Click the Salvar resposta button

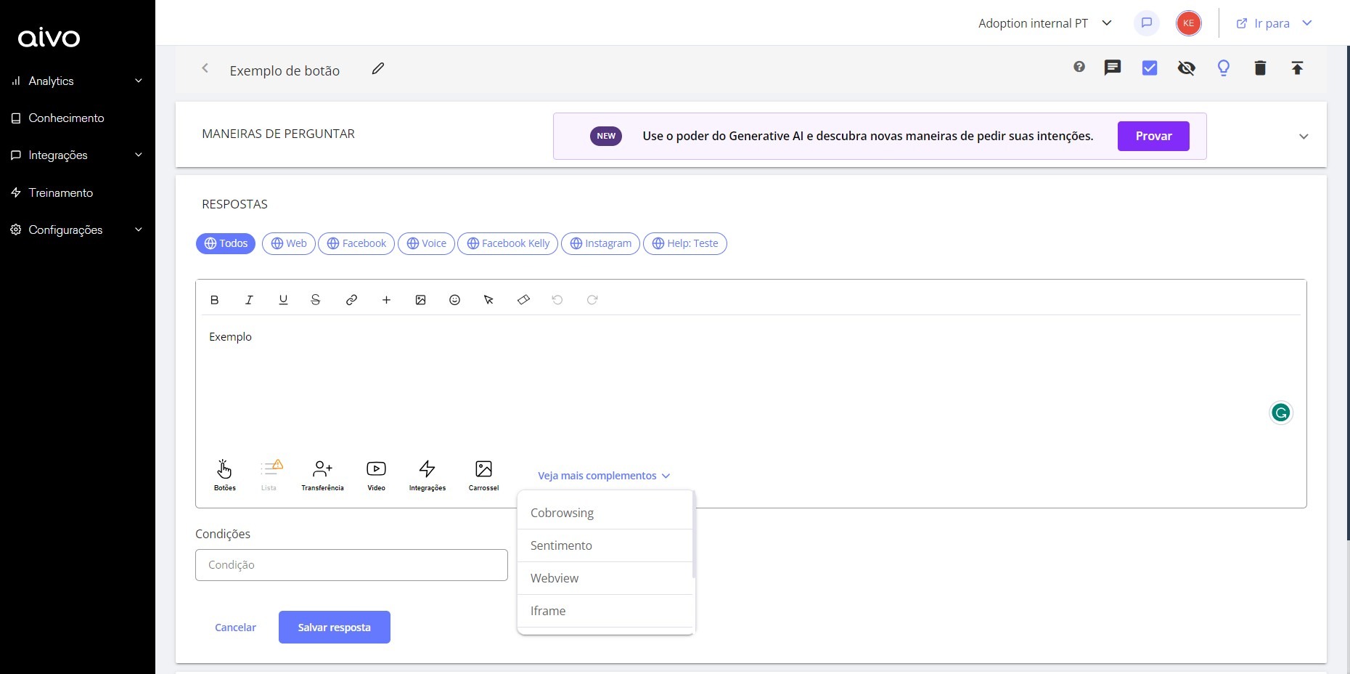click(334, 628)
